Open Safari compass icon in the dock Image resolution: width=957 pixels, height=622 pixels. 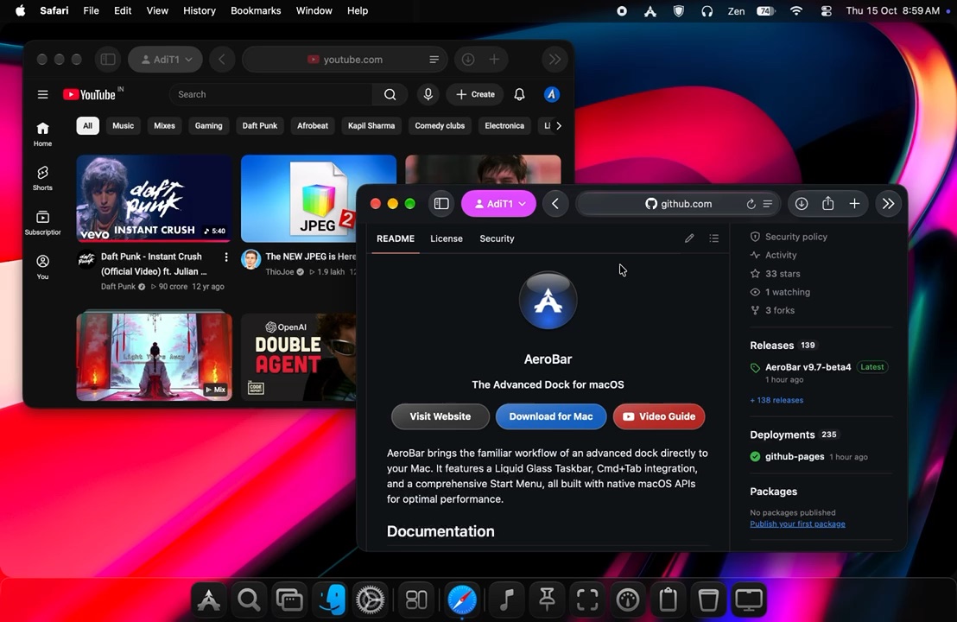462,600
